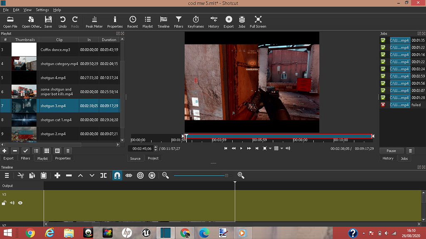Cut selected clip with scissors icon
The height and width of the screenshot is (239, 426).
click(20, 175)
